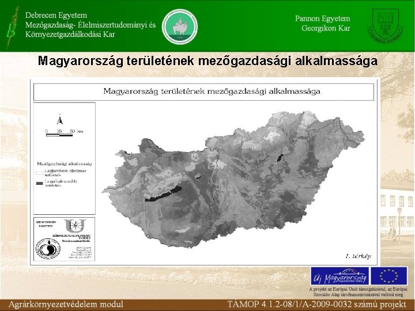This screenshot has width=415, height=311.
Task: Select the white 'Legkevésbé alkalmas' legend swatch
Action: 39,173
